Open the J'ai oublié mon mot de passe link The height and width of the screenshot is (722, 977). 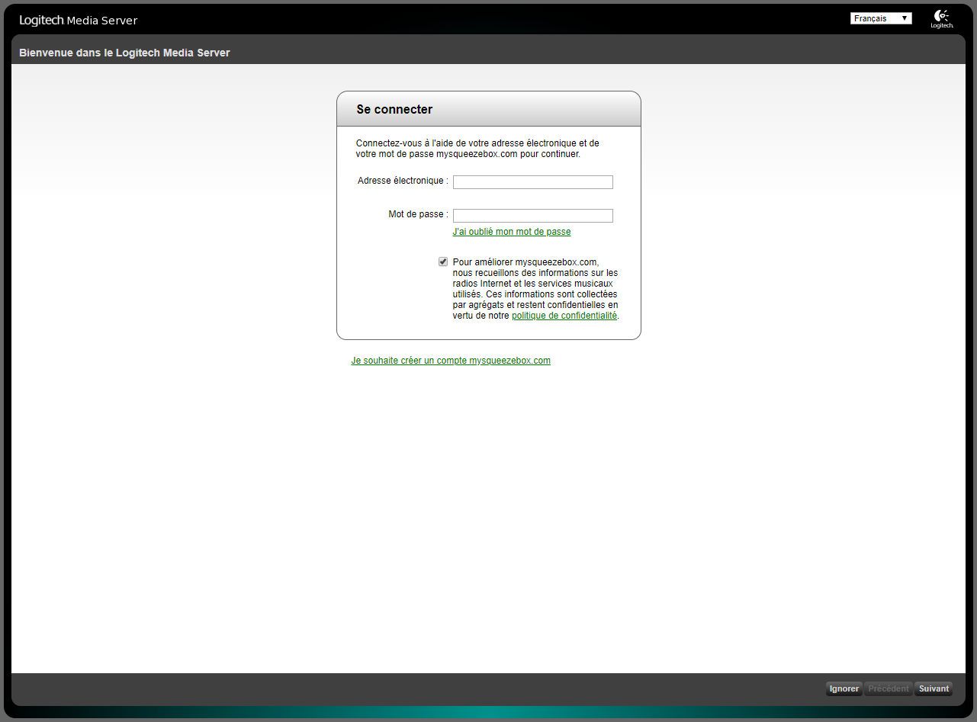click(512, 232)
